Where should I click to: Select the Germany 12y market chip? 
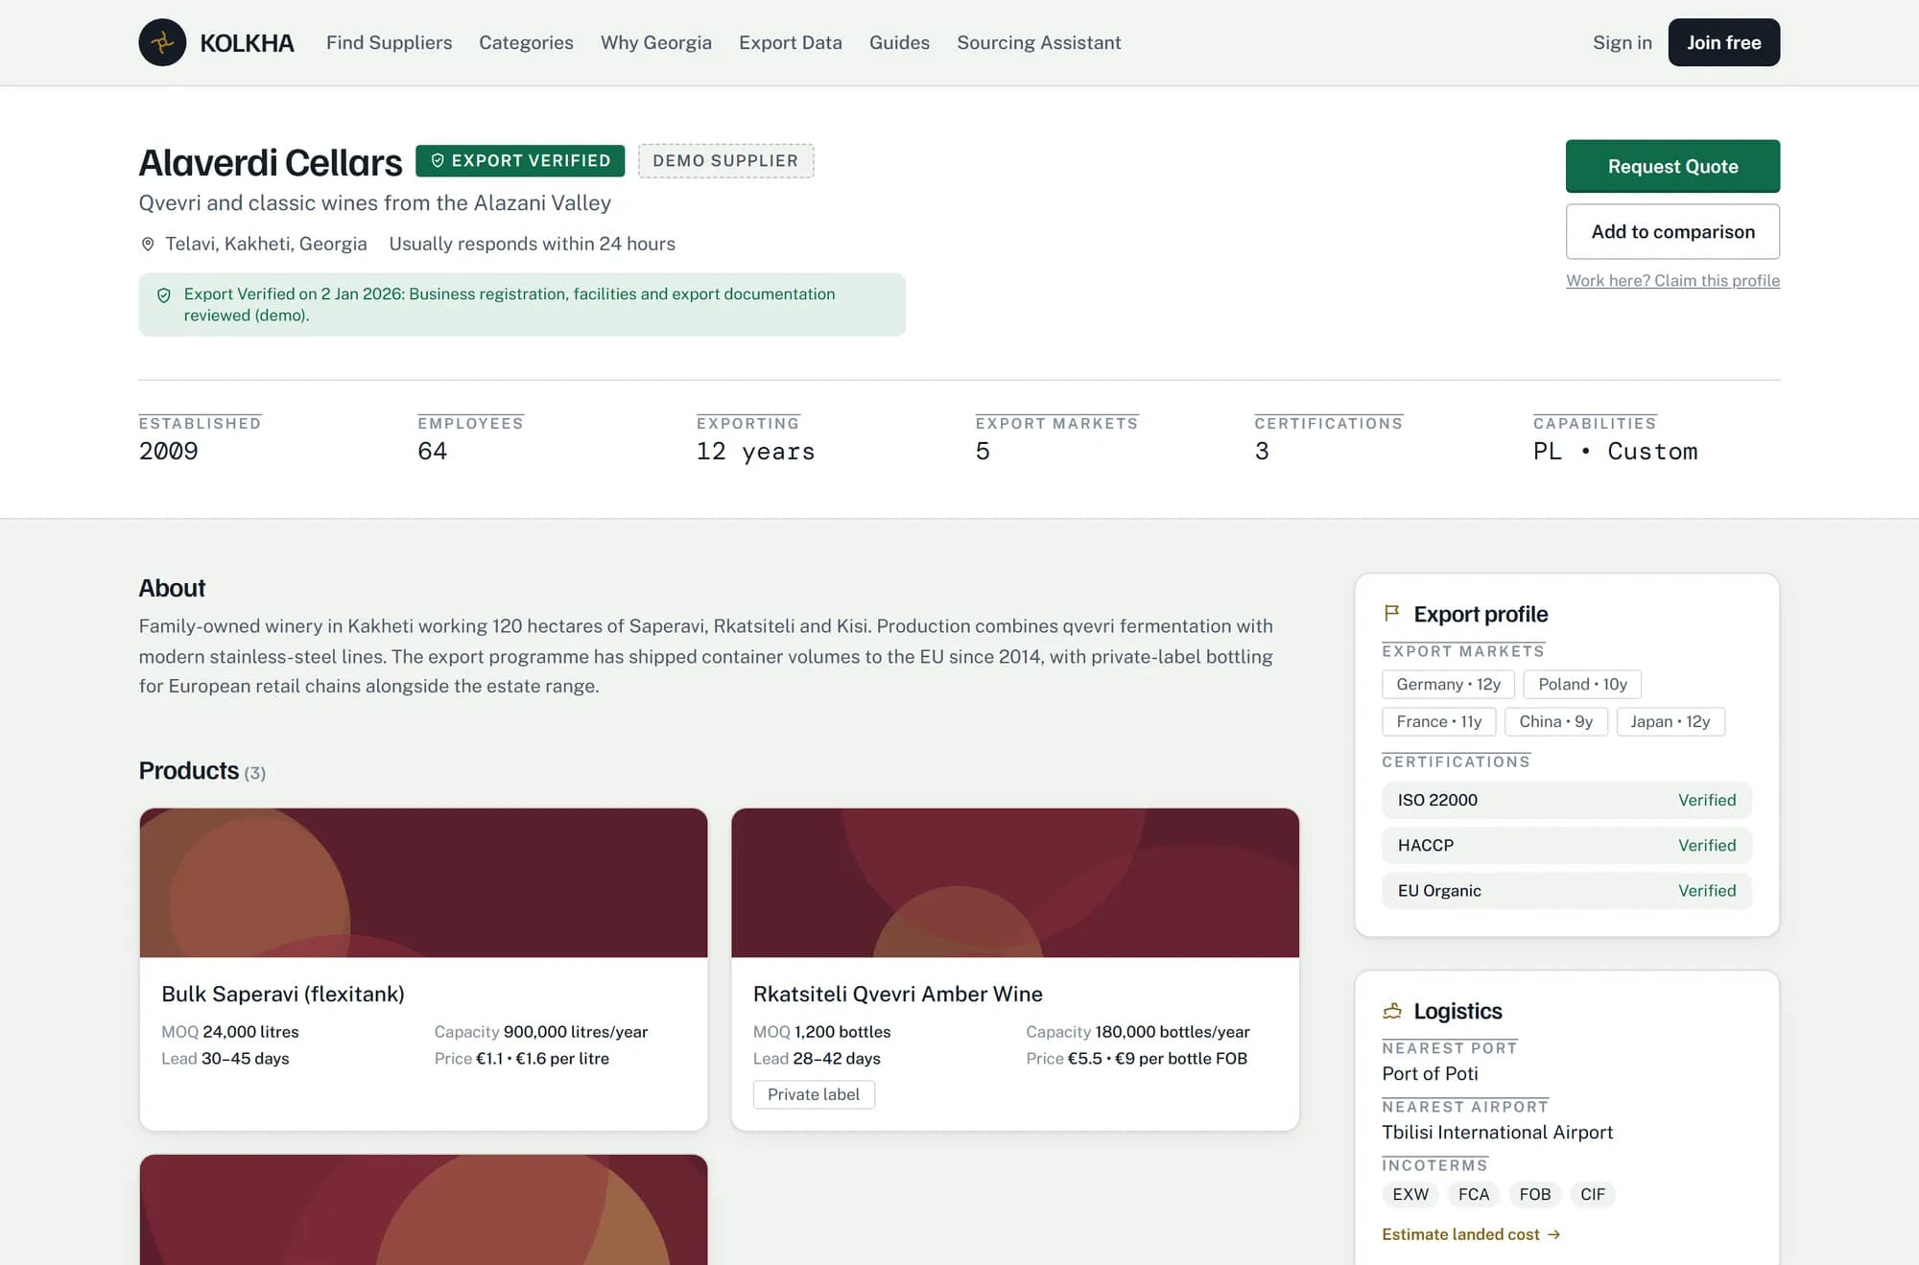(x=1448, y=684)
